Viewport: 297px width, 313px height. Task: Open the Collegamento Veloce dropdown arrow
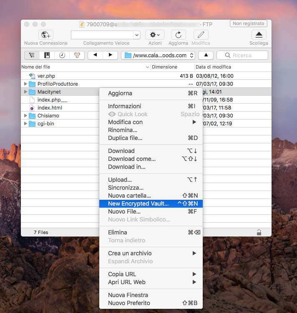[x=137, y=35]
